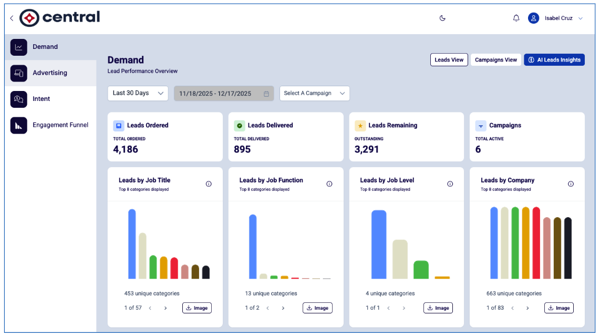600x336 pixels.
Task: Collapse sidebar with back arrow
Action: pos(12,18)
